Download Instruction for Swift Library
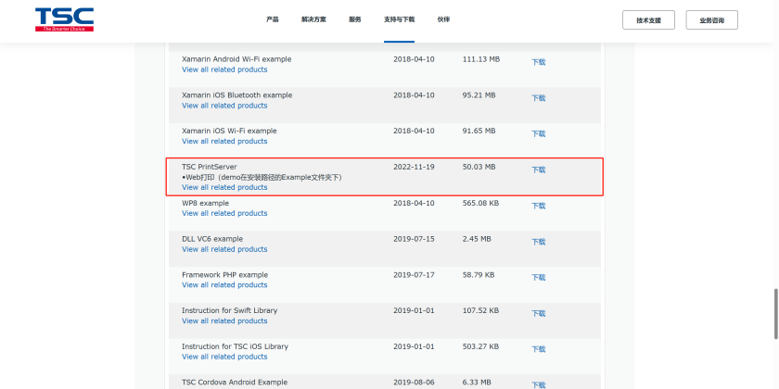 point(539,314)
